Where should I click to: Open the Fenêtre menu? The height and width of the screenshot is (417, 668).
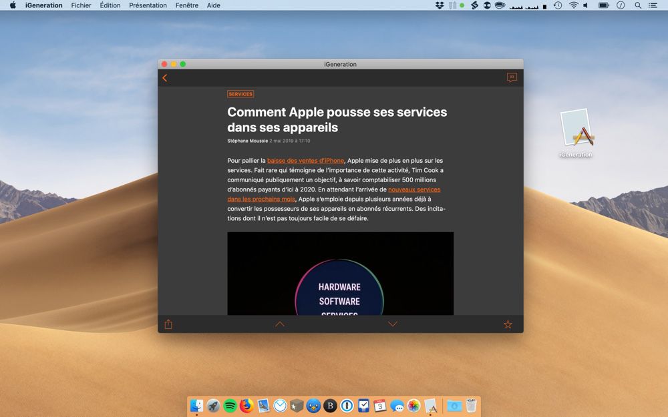point(186,5)
